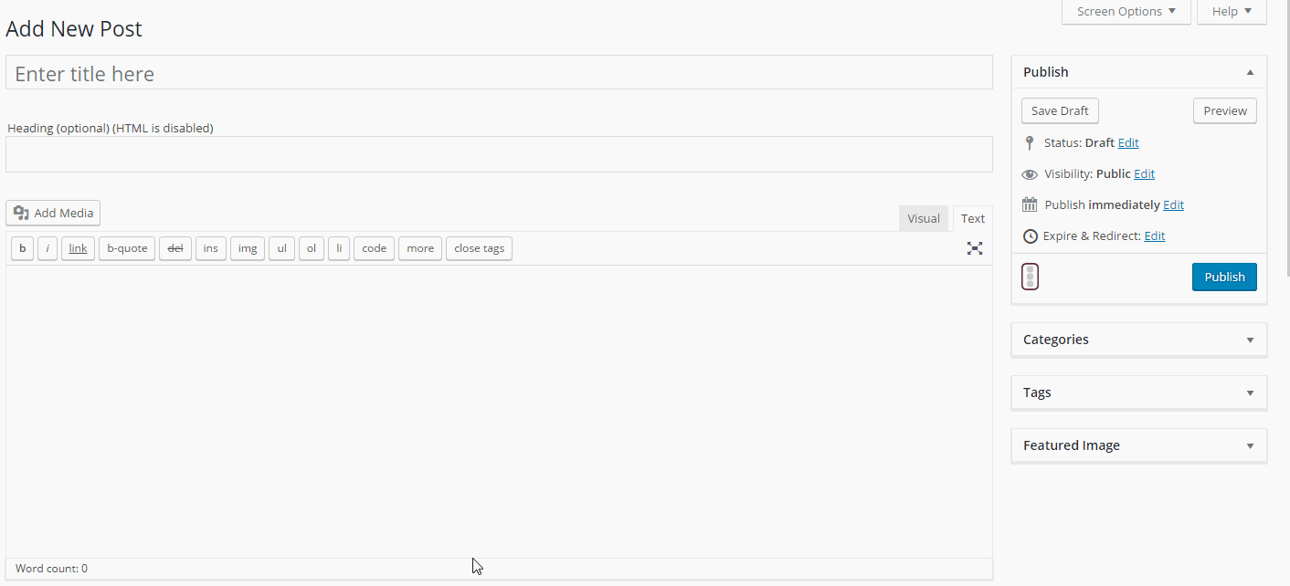Expand the Featured Image panel arrow
This screenshot has width=1290, height=586.
1250,445
